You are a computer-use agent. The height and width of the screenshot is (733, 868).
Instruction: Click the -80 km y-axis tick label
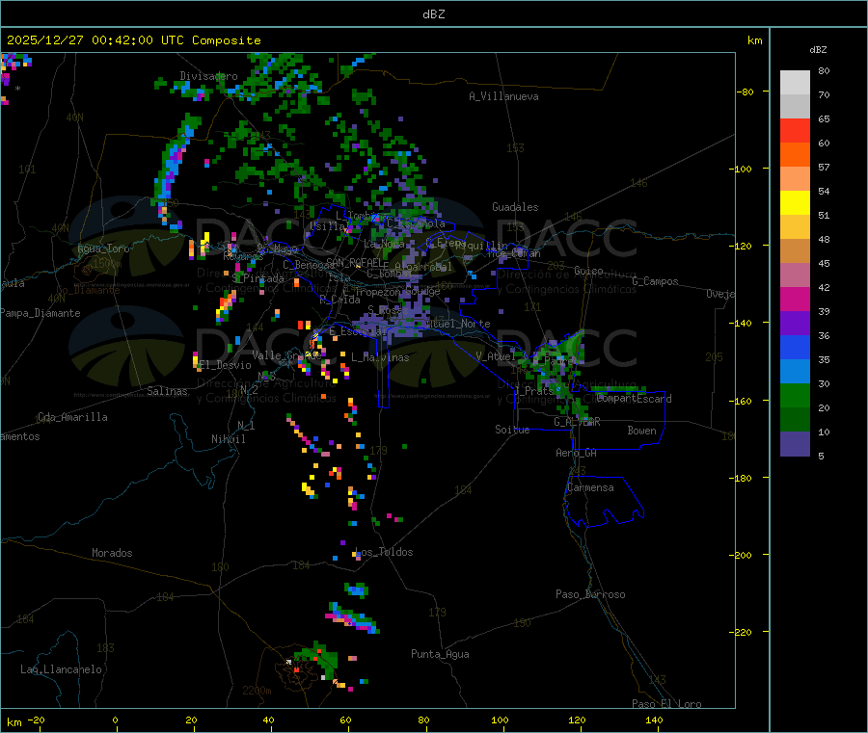746,92
